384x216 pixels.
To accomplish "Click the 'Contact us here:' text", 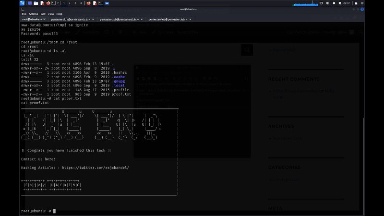I will pos(38,159).
